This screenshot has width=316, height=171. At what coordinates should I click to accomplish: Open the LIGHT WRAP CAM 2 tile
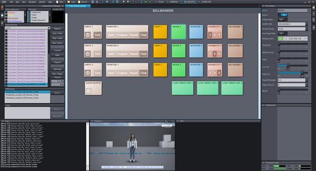(x=208, y=88)
